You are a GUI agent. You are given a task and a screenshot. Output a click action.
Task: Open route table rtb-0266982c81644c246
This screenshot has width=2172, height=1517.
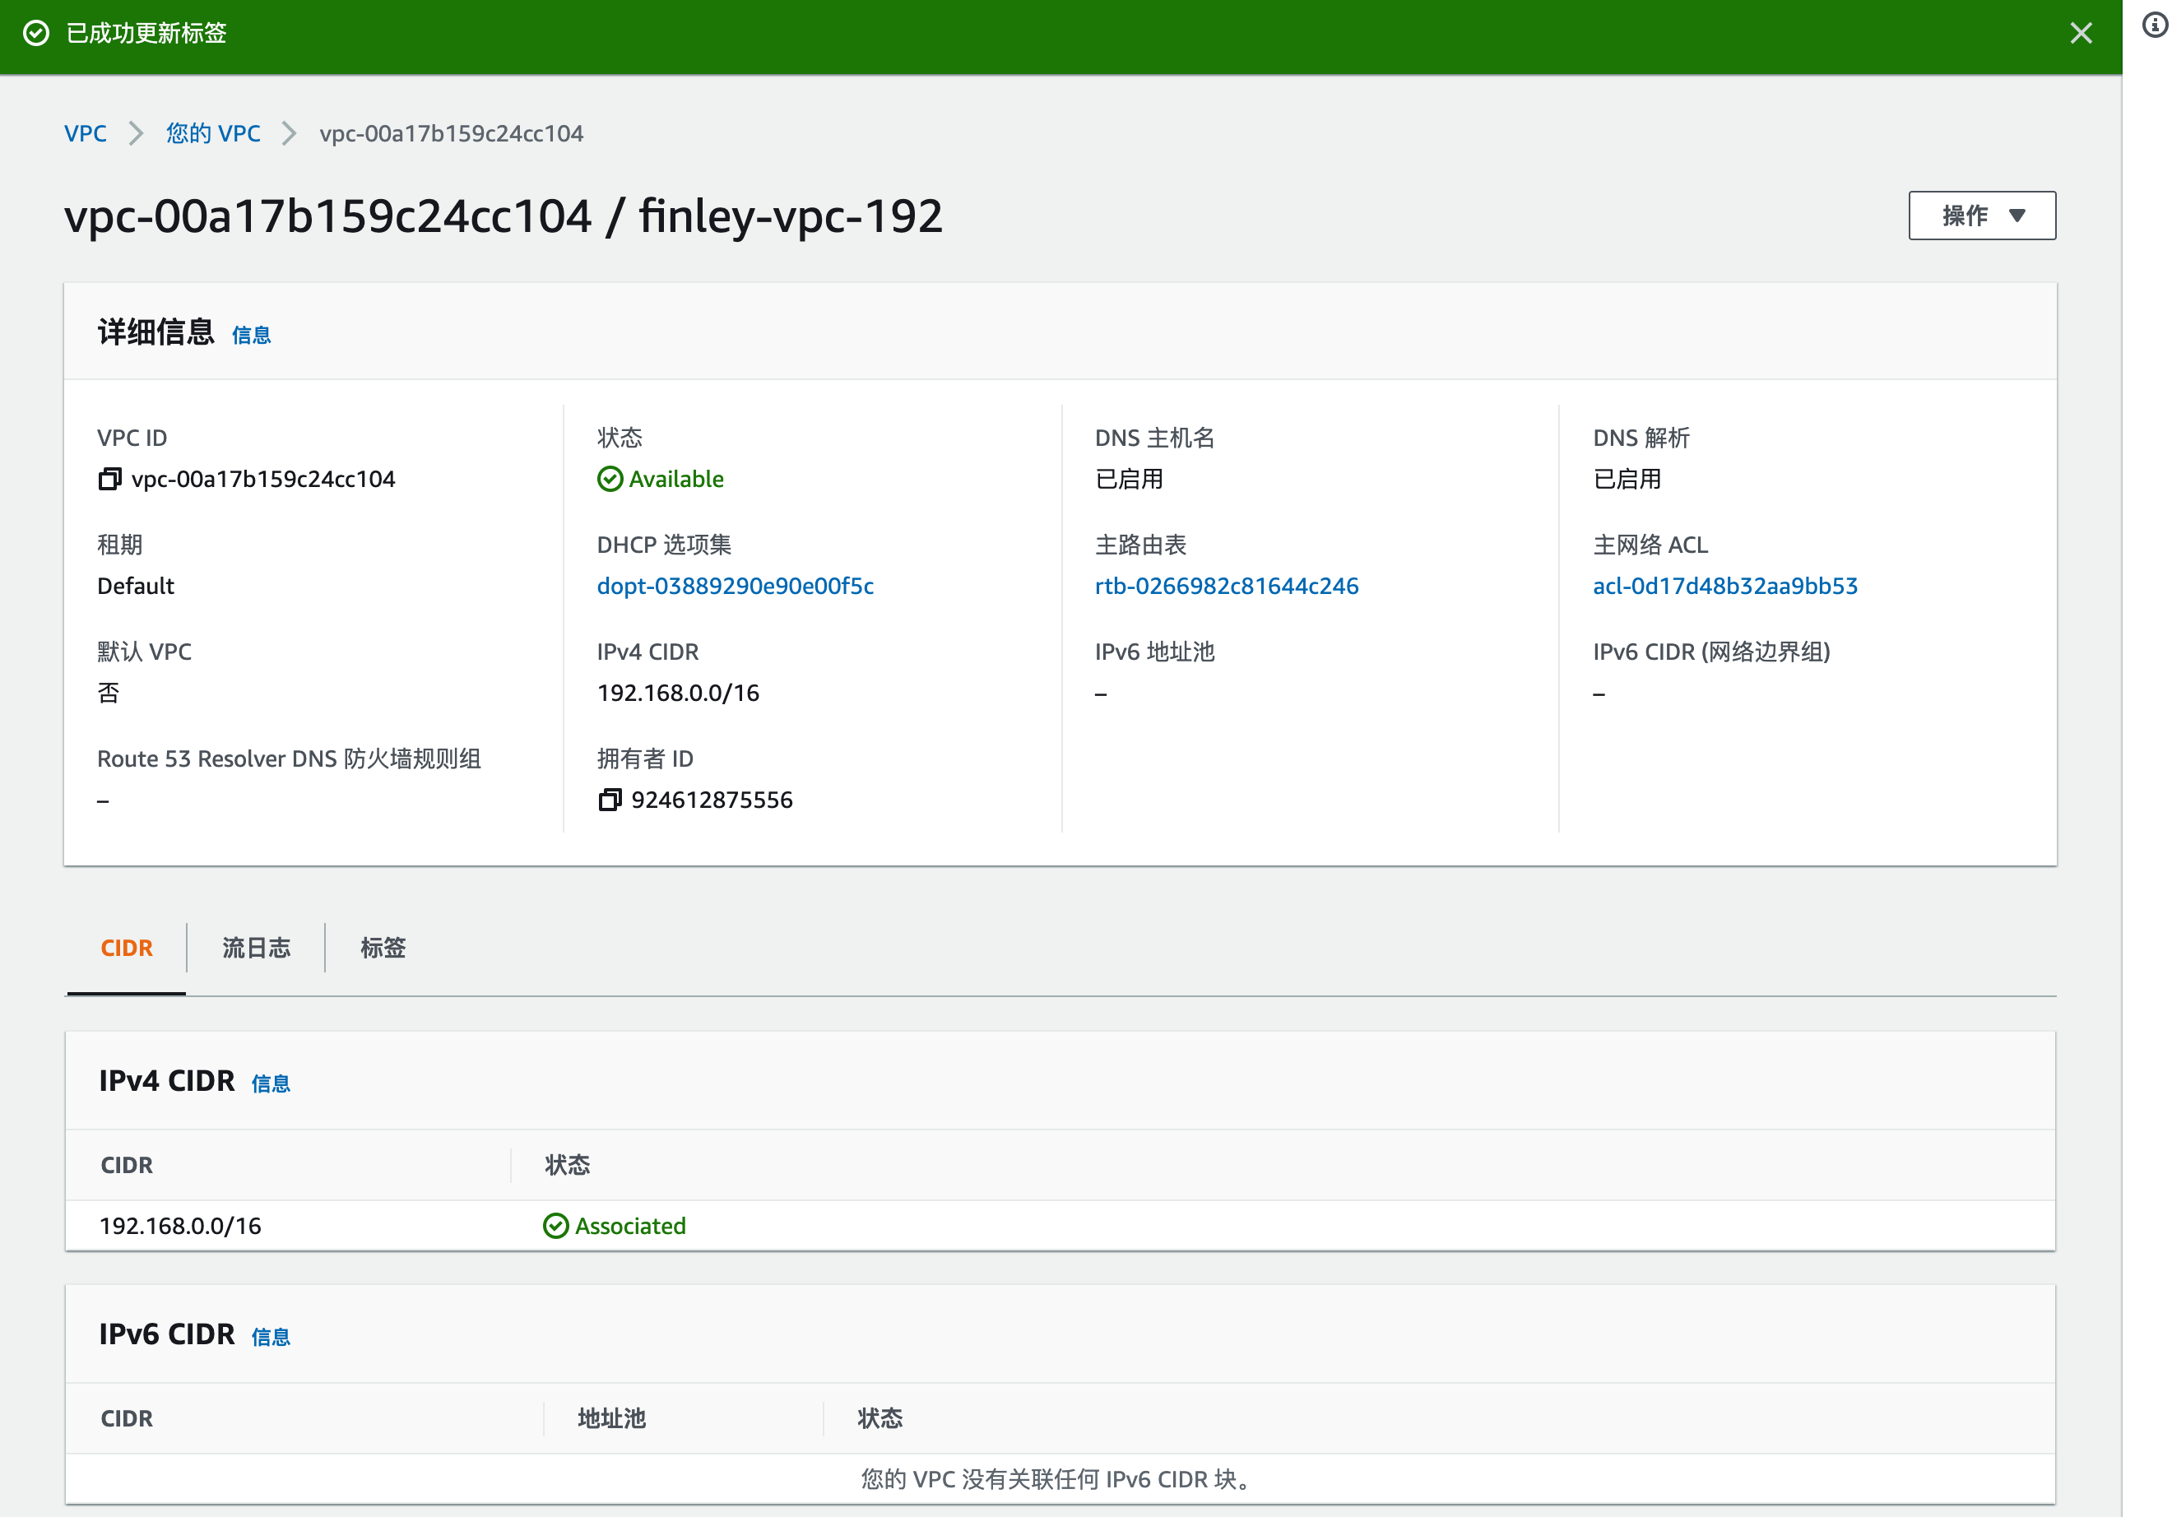pyautogui.click(x=1226, y=586)
